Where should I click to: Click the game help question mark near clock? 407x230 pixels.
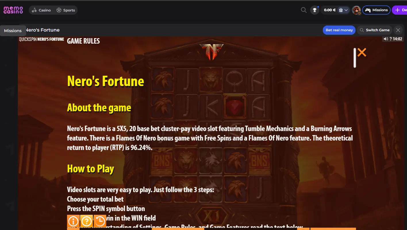390,39
